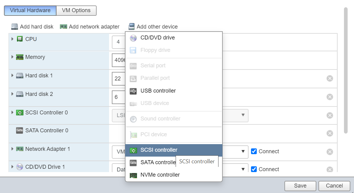Choose NVMe controller from the menu
This screenshot has width=354, height=193.
click(160, 175)
